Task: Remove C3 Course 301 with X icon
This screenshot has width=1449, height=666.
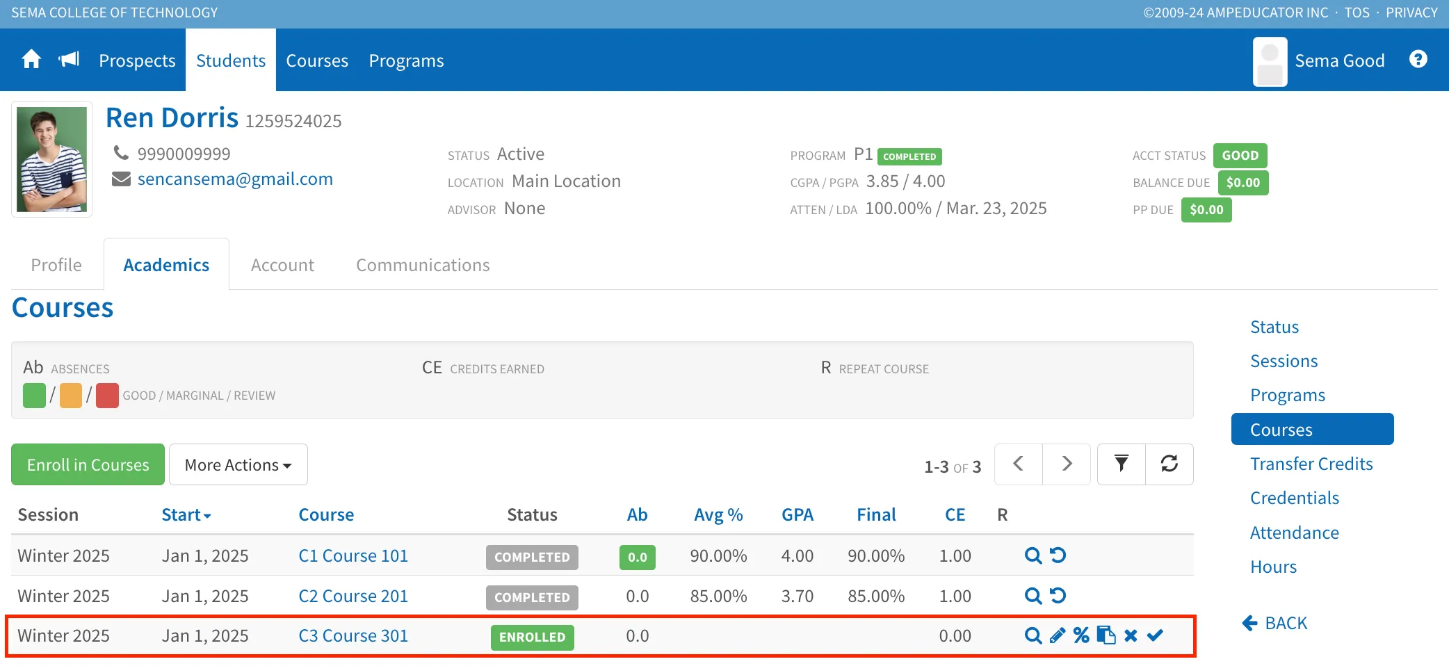Action: coord(1131,635)
